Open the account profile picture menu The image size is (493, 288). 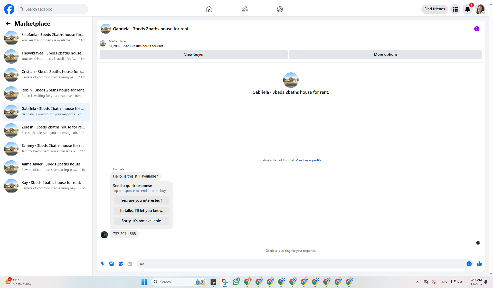[480, 9]
